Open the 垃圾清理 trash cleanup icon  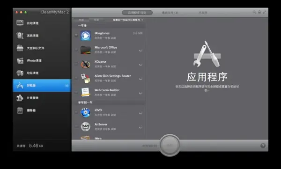20,73
